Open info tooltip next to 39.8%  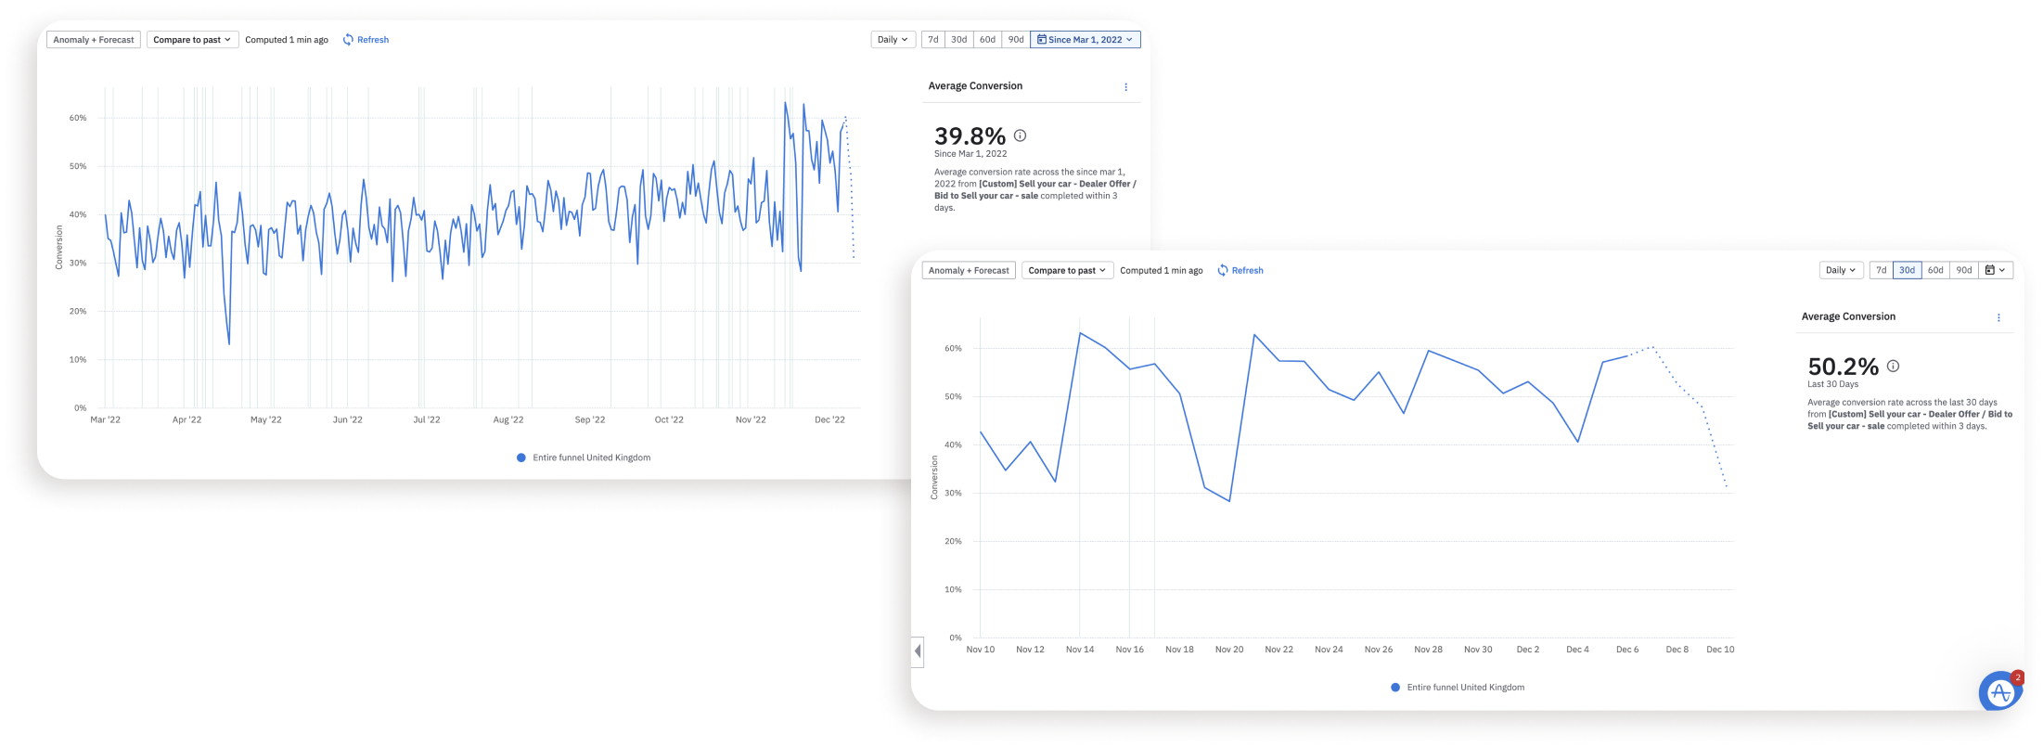1020,135
